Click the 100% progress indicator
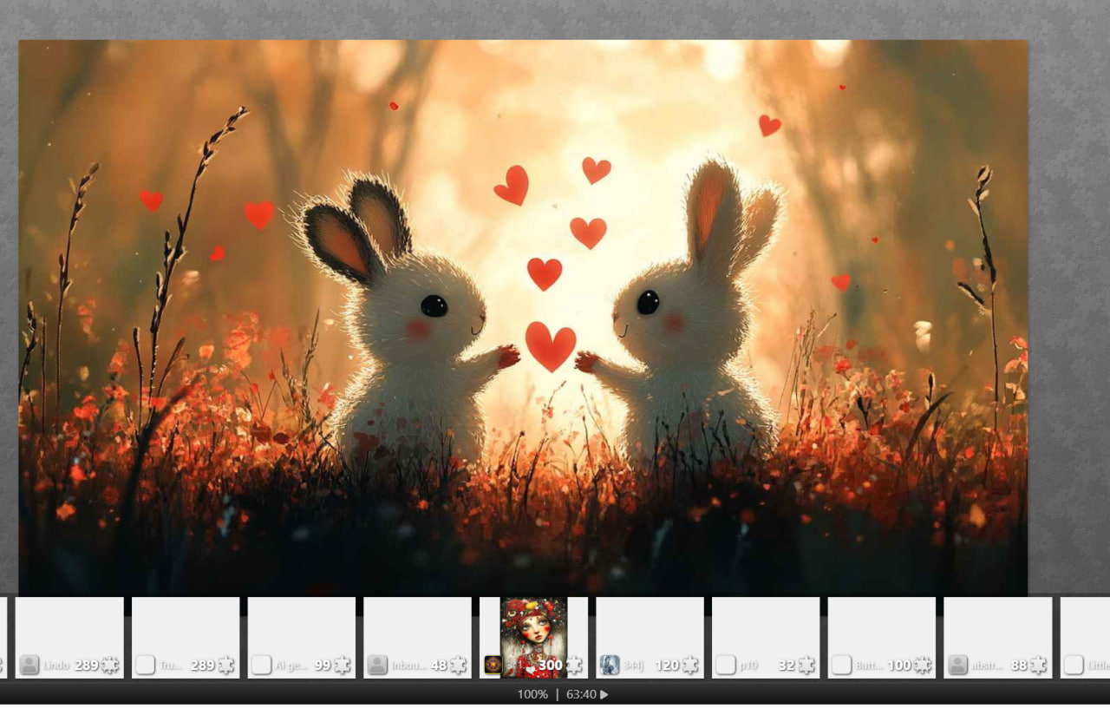 click(532, 694)
